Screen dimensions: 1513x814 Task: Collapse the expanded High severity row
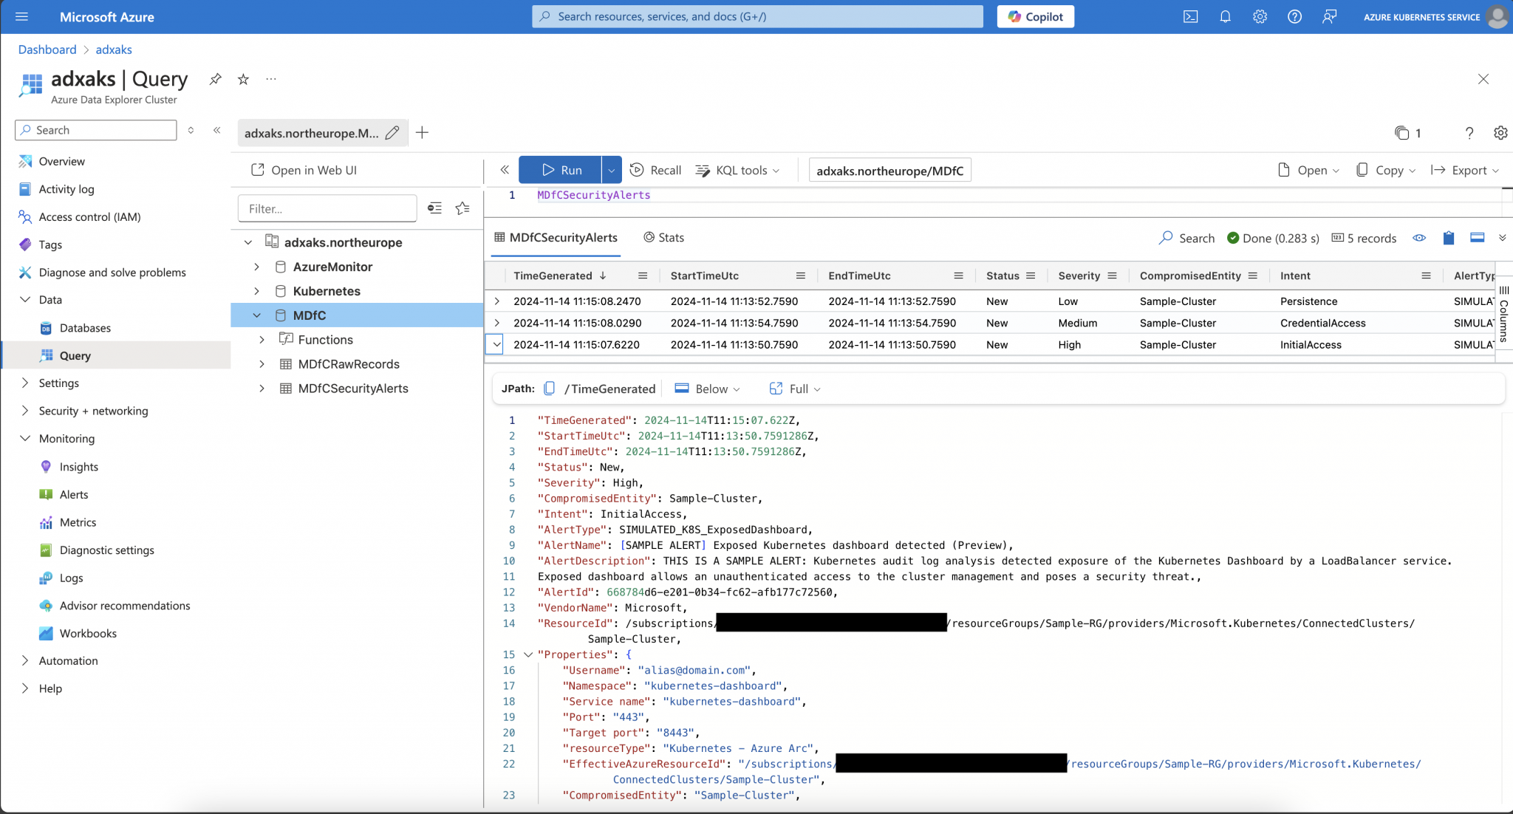click(496, 344)
